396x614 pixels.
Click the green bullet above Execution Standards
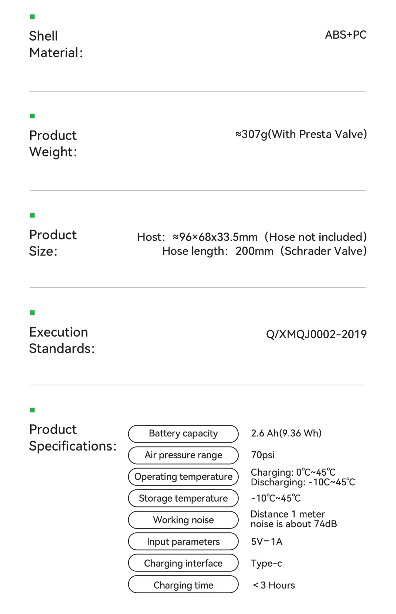pyautogui.click(x=32, y=313)
